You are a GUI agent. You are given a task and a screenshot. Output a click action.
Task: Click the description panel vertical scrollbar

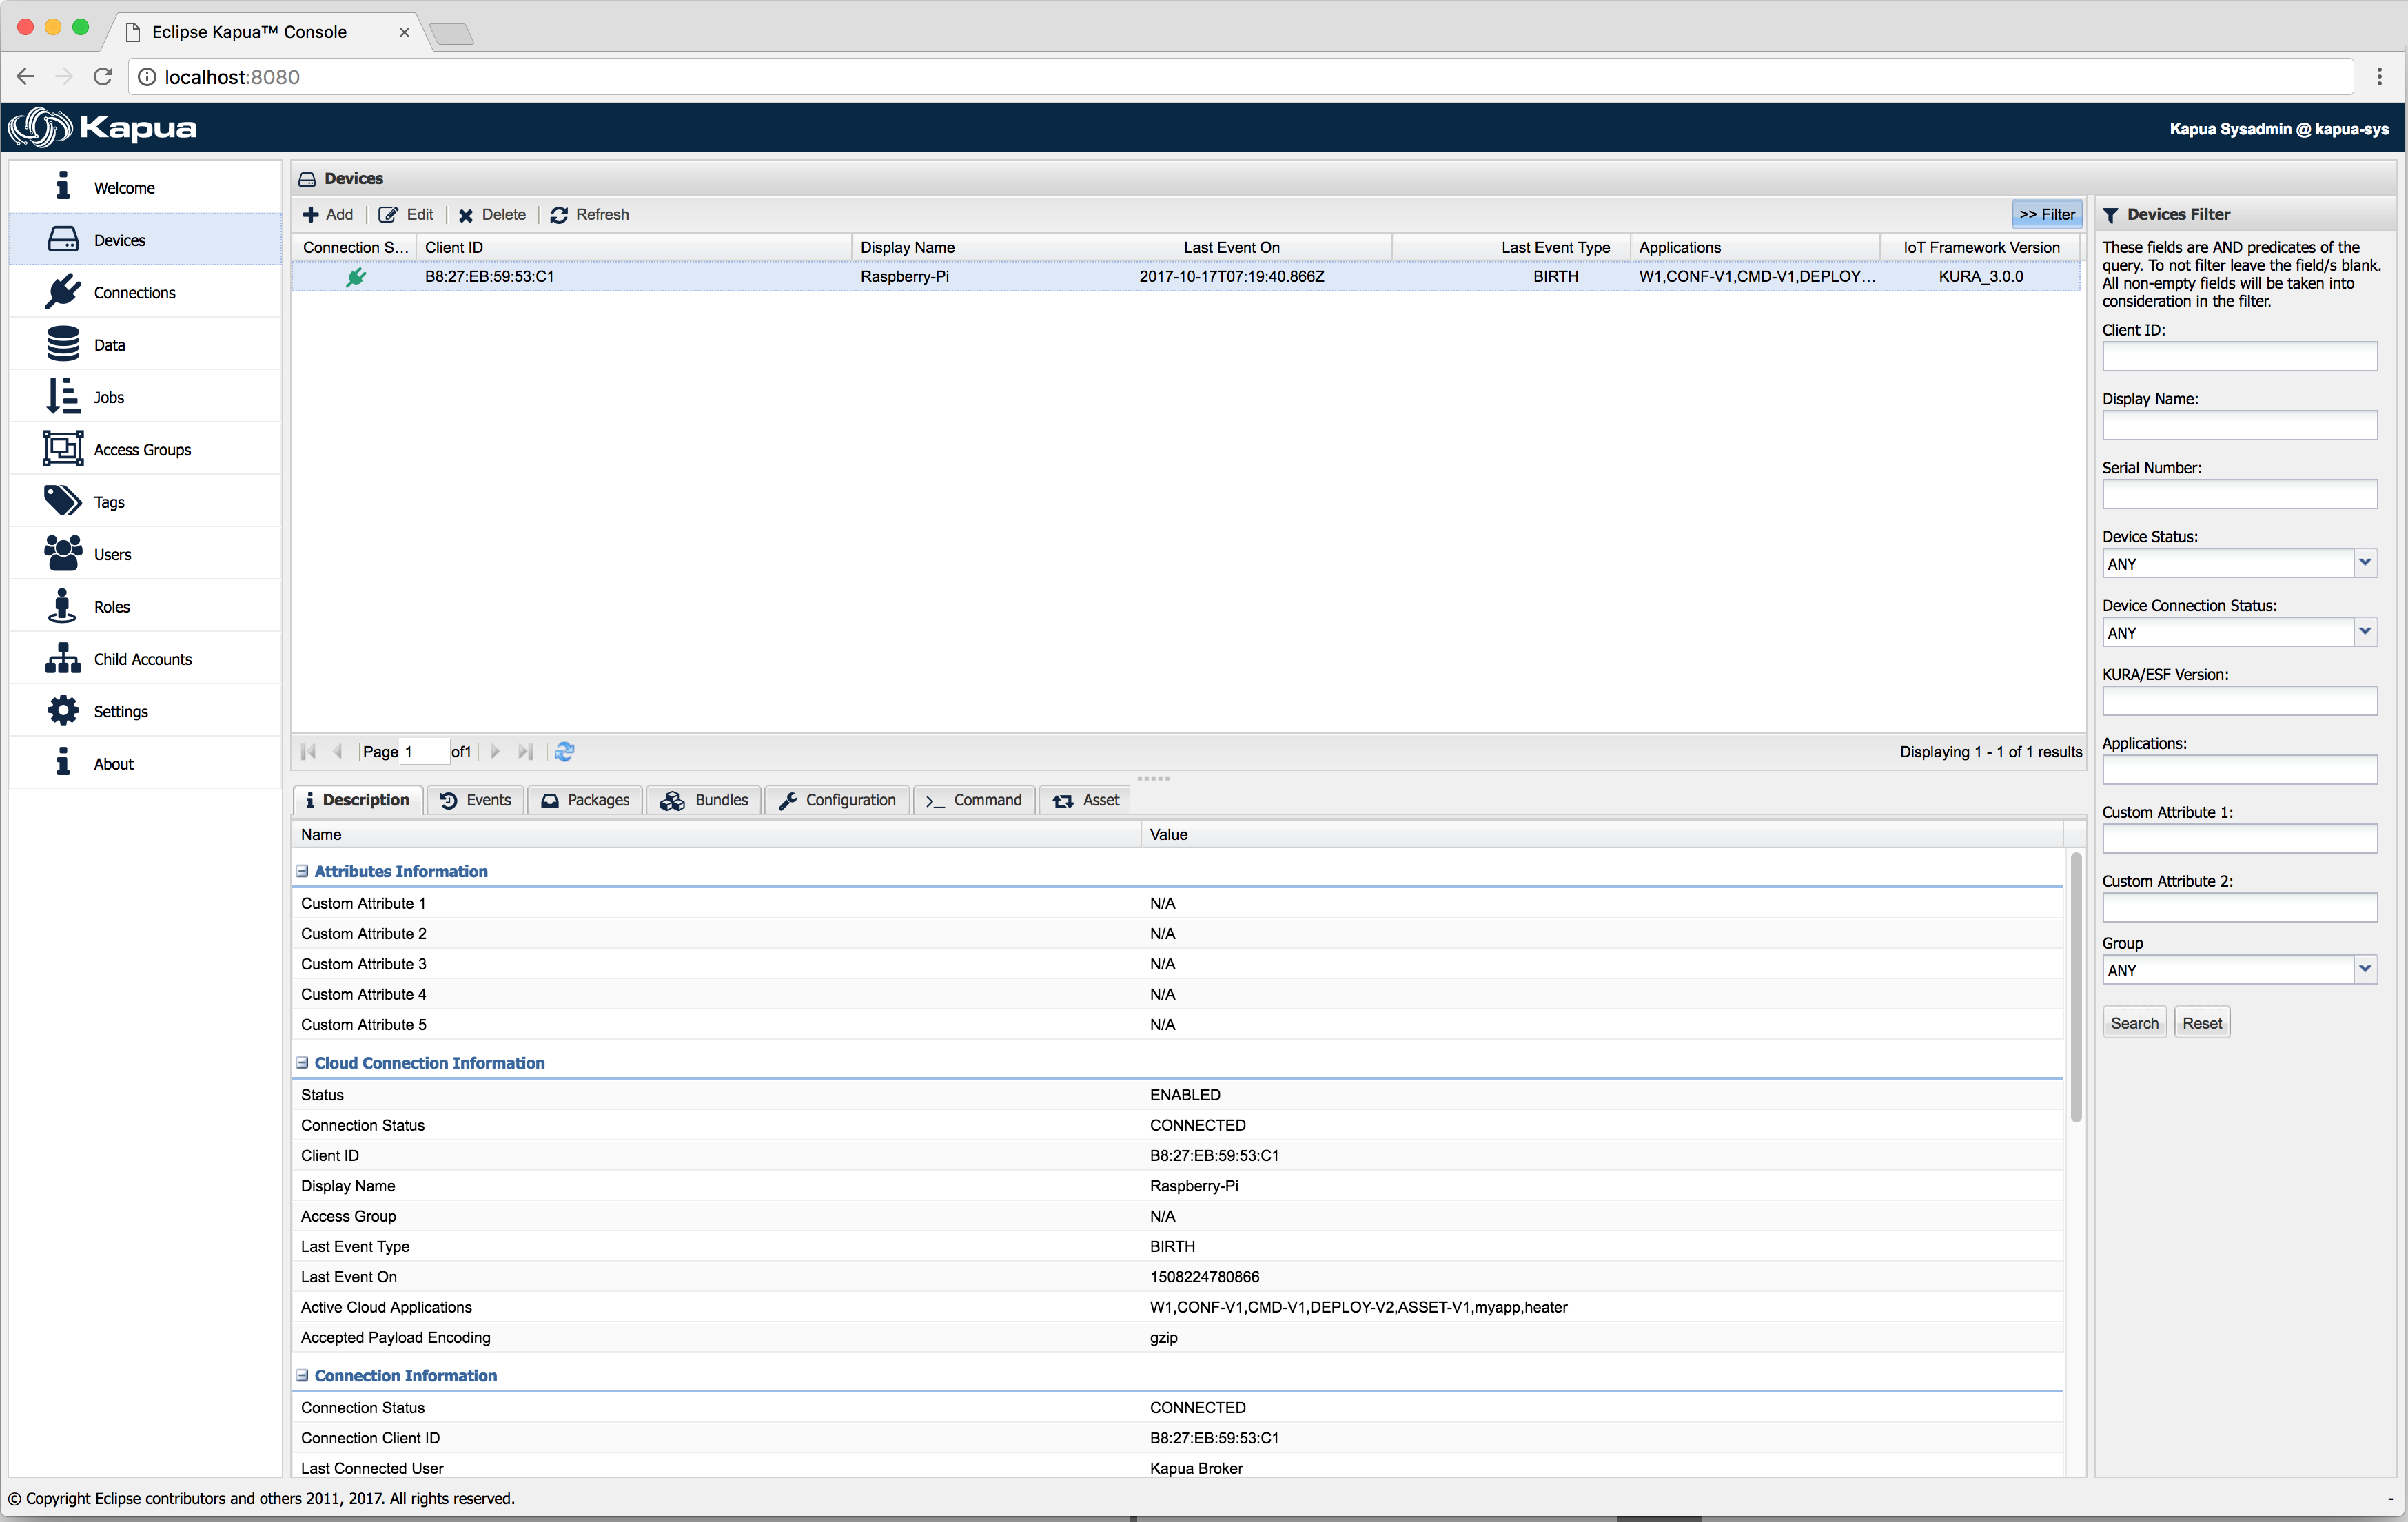(2076, 986)
